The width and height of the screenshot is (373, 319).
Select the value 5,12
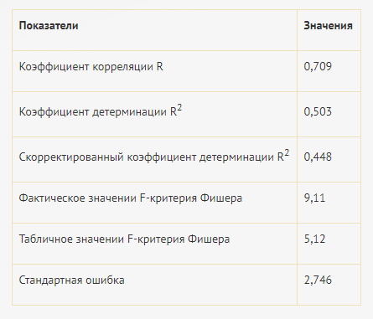coord(314,239)
